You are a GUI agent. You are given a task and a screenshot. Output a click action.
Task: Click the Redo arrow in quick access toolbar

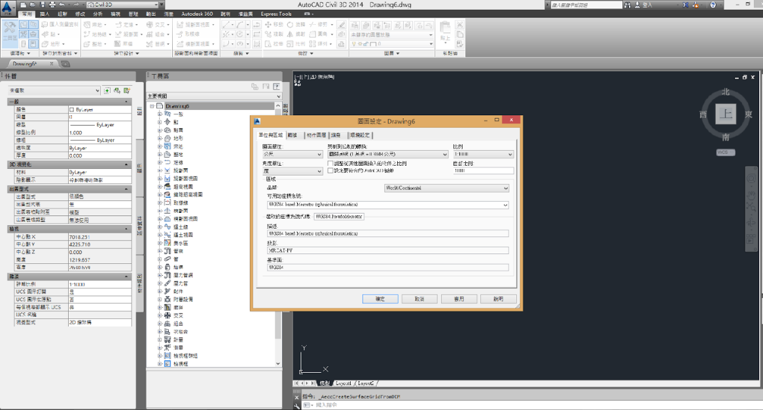tap(76, 5)
